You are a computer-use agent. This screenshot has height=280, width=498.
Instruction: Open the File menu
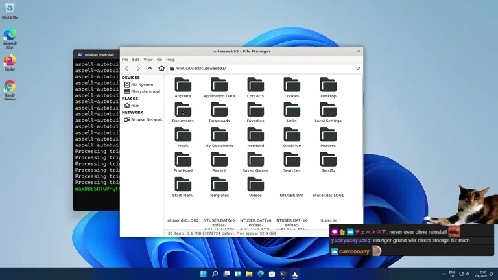tap(124, 60)
